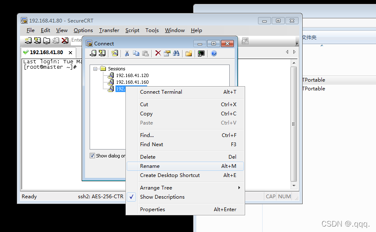
Task: Toggle Show Descriptions checkmark in context menu
Action: coord(131,197)
